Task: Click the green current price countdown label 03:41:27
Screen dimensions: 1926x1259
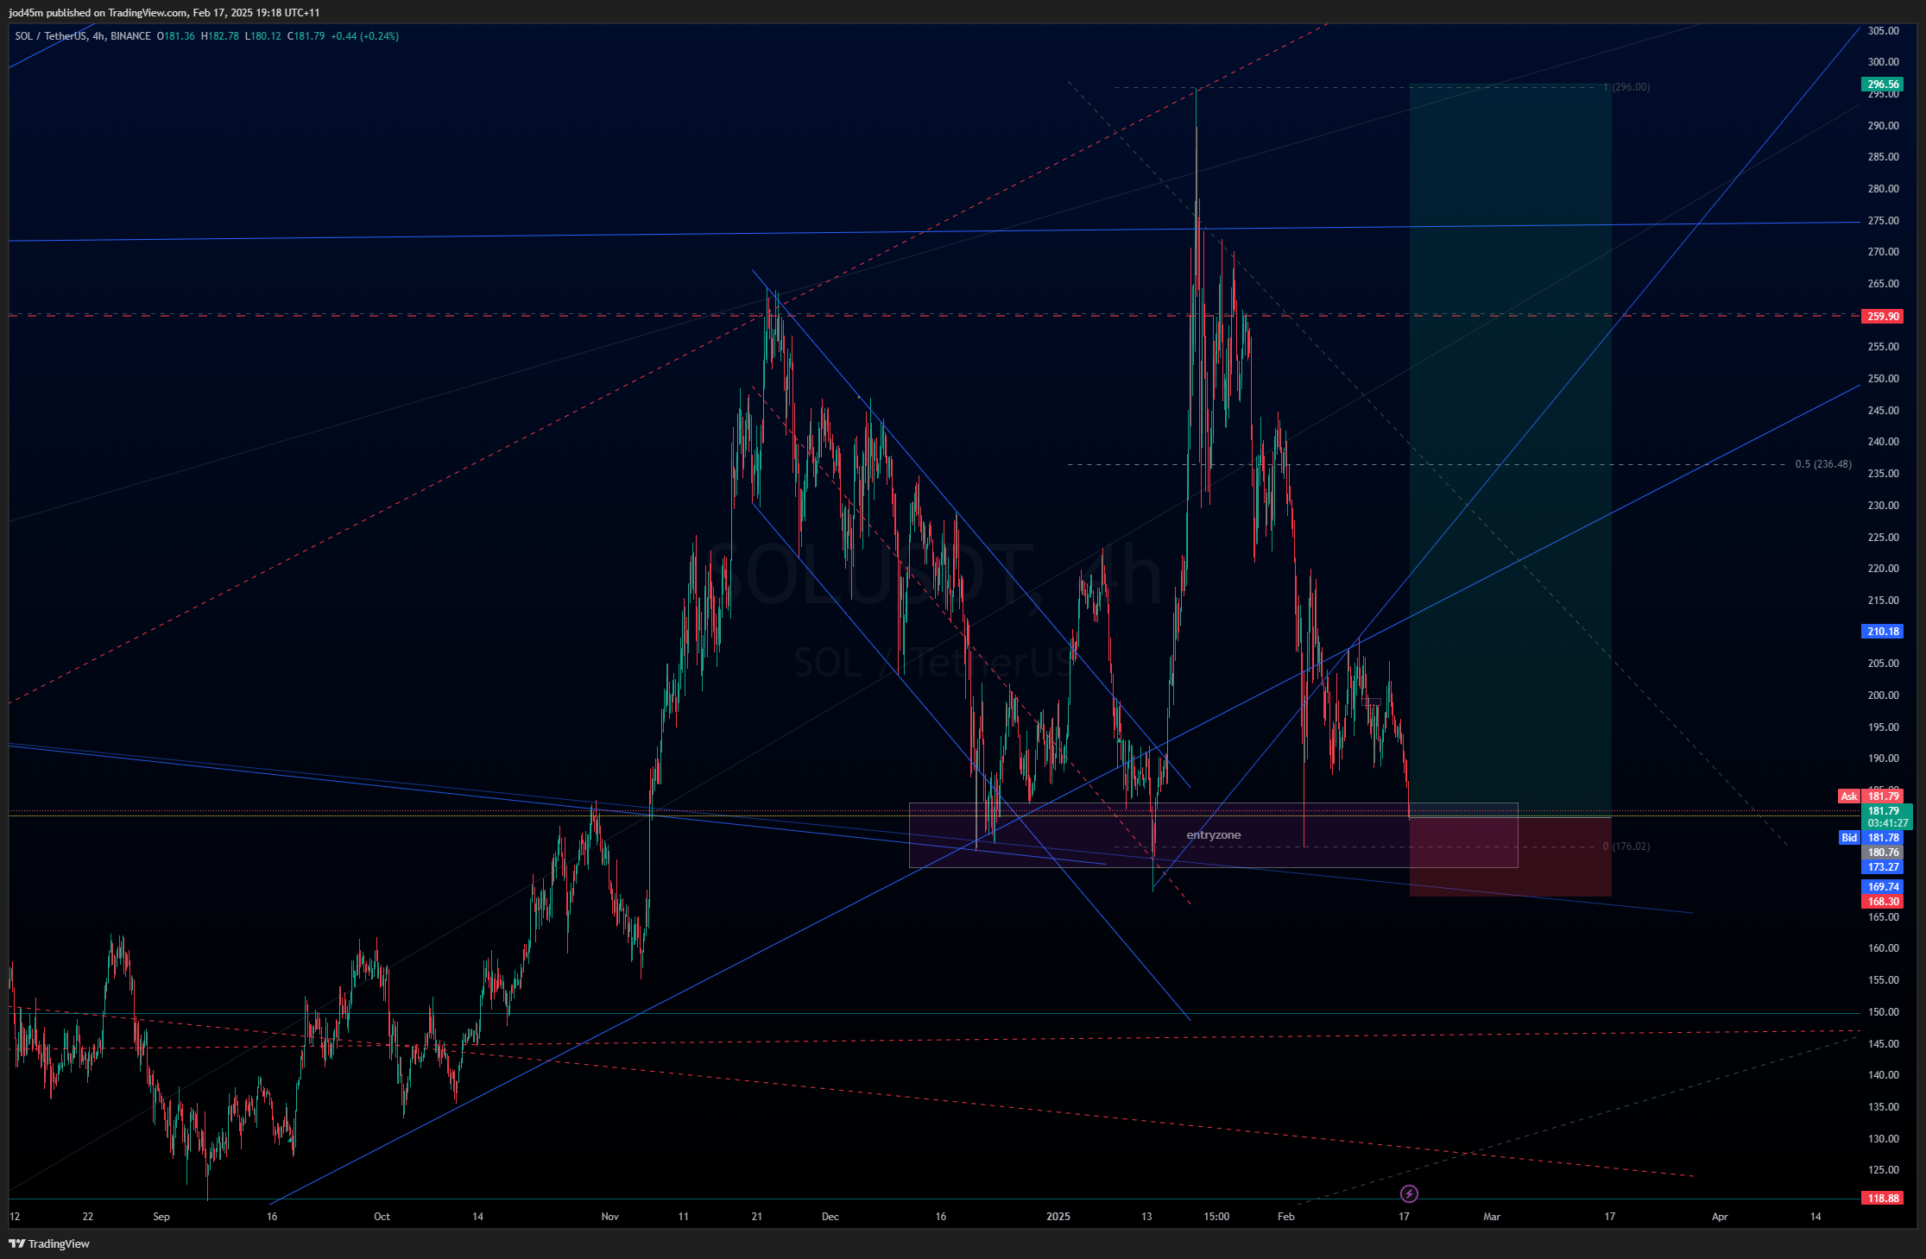Action: (1887, 823)
